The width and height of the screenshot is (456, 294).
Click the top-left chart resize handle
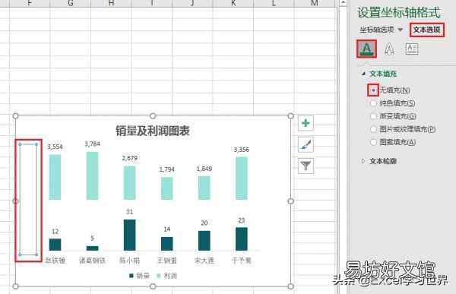tap(15, 116)
